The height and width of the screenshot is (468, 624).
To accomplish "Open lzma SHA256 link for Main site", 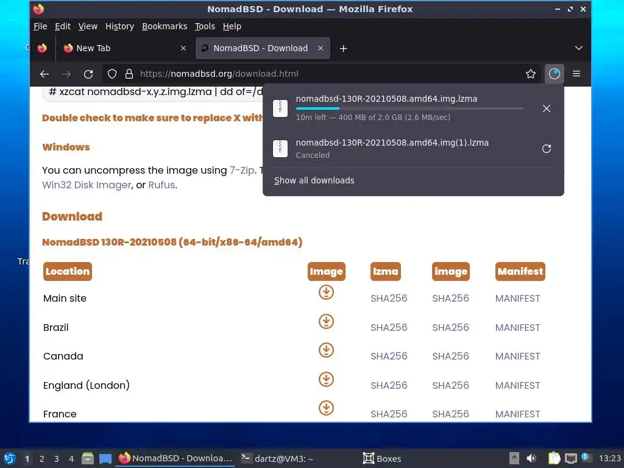I will pyautogui.click(x=389, y=299).
